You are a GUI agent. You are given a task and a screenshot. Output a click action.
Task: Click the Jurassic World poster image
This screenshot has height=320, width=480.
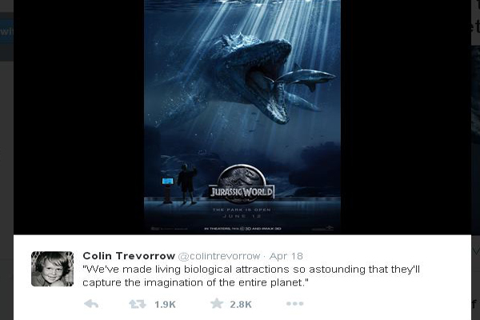click(x=242, y=117)
